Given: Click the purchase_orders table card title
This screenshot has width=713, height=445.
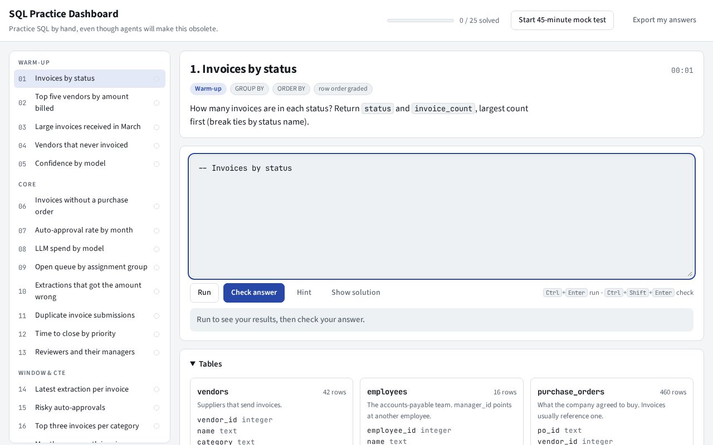Looking at the screenshot, I should tap(571, 392).
